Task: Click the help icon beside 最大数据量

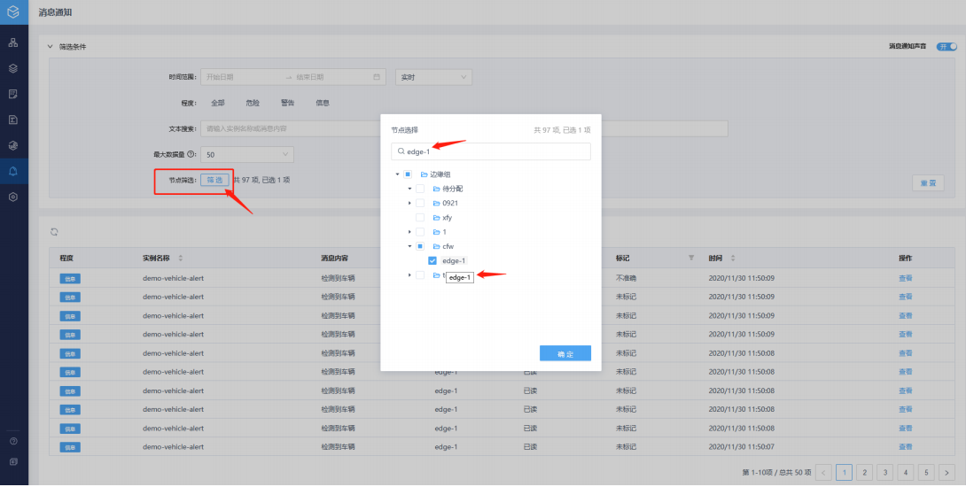Action: [x=191, y=154]
